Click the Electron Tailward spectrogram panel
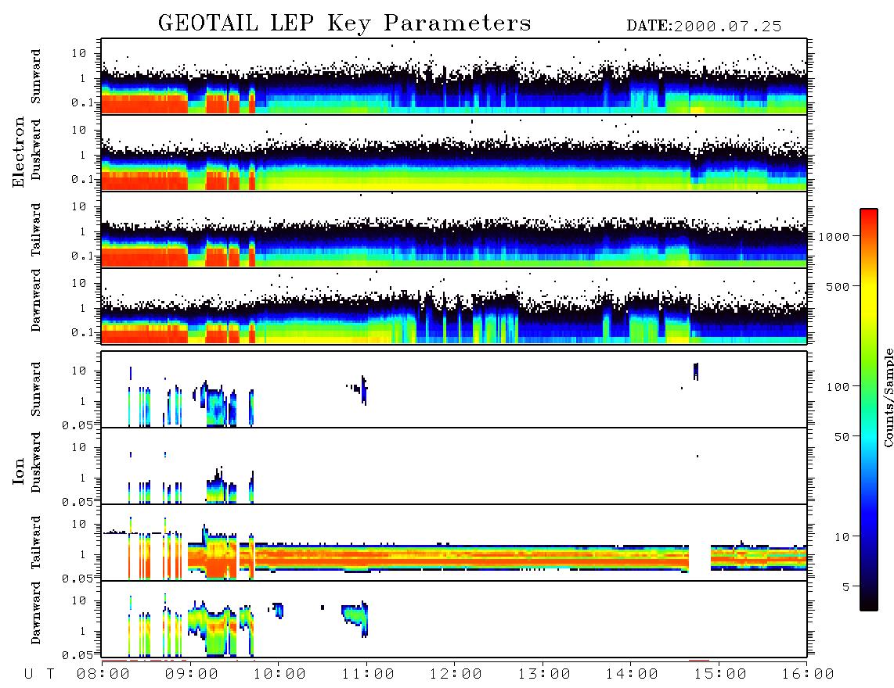Viewport: 894px width, 688px height. click(454, 230)
